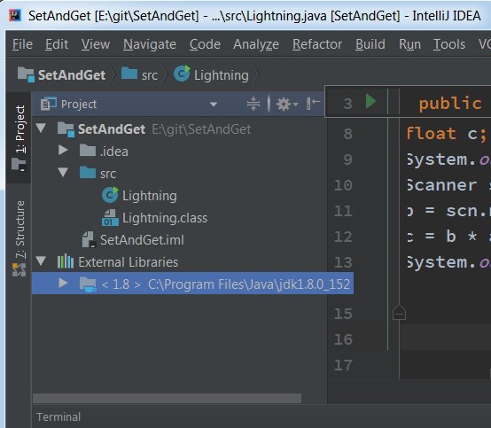
Task: Click the 'public' keyword in editor
Action: [x=450, y=104]
